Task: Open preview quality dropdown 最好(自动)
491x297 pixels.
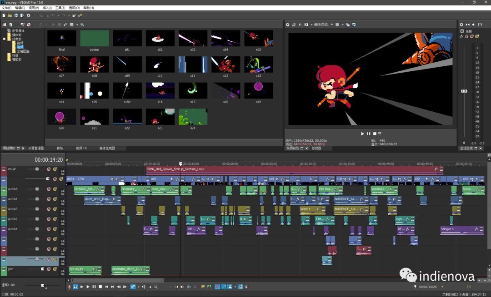Action: (x=323, y=25)
